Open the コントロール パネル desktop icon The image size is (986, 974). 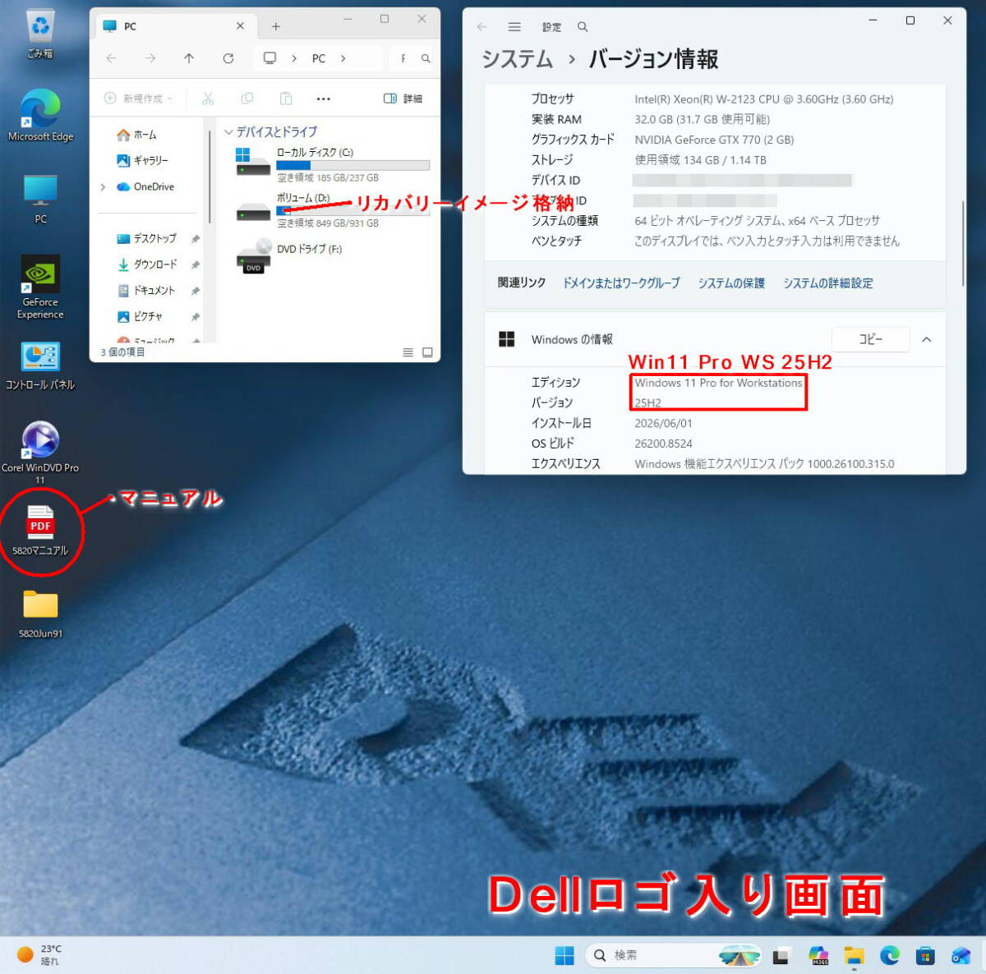pos(40,365)
